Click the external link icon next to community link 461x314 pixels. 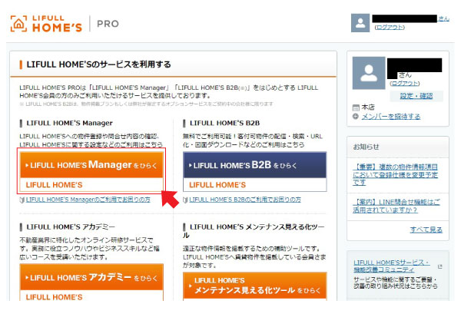[x=439, y=266]
